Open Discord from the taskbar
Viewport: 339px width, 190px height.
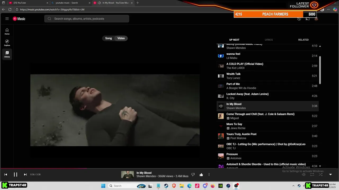tap(205, 186)
